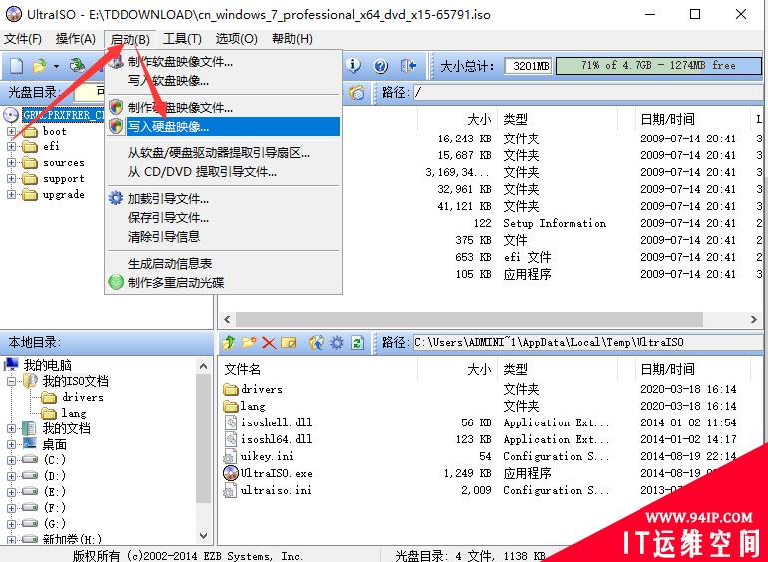The width and height of the screenshot is (768, 562).
Task: Open the 操作(A) menu
Action: [76, 39]
